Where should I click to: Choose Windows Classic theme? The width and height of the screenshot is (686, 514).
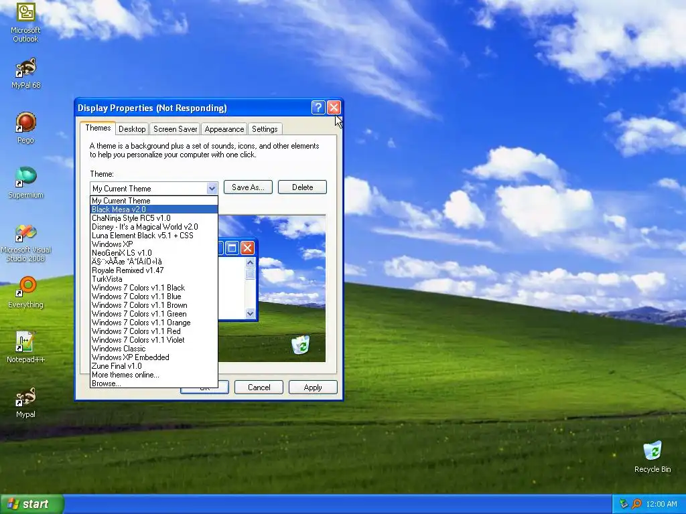click(154, 349)
